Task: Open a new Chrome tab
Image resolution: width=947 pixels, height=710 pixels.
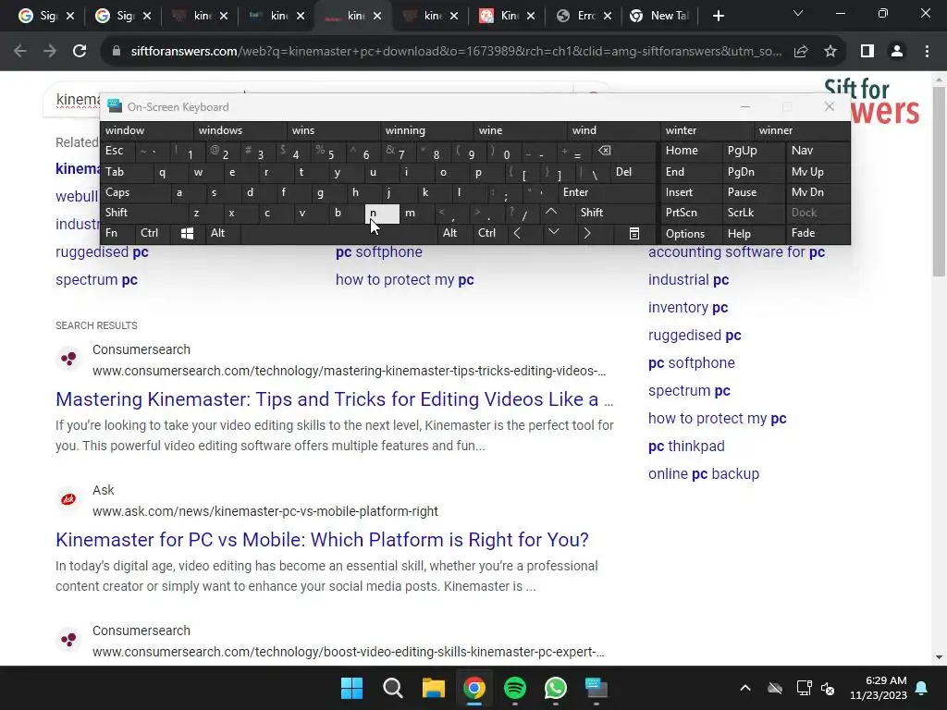Action: tap(718, 17)
